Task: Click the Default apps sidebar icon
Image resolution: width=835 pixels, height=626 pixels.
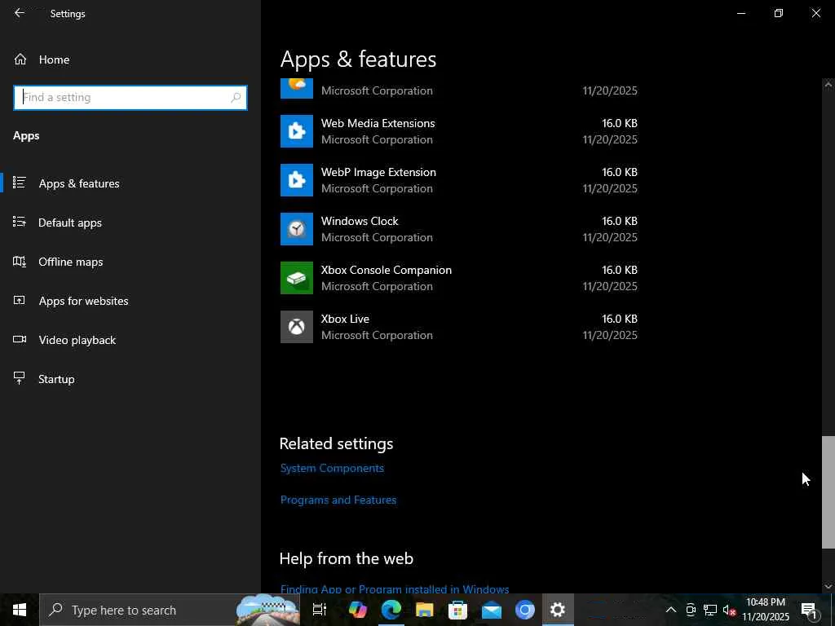Action: pyautogui.click(x=20, y=222)
